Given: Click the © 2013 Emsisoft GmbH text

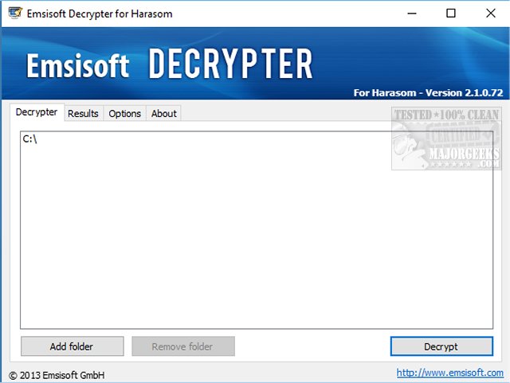Looking at the screenshot, I should (x=57, y=375).
